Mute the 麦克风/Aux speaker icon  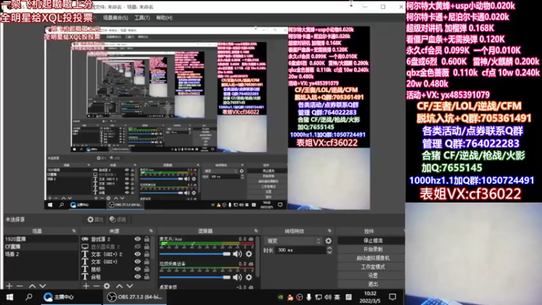coord(237,254)
